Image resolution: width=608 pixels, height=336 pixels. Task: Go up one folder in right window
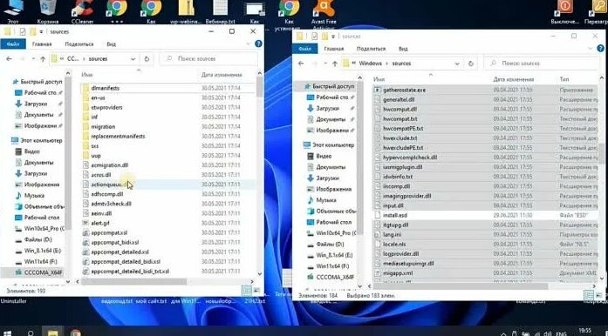click(335, 63)
